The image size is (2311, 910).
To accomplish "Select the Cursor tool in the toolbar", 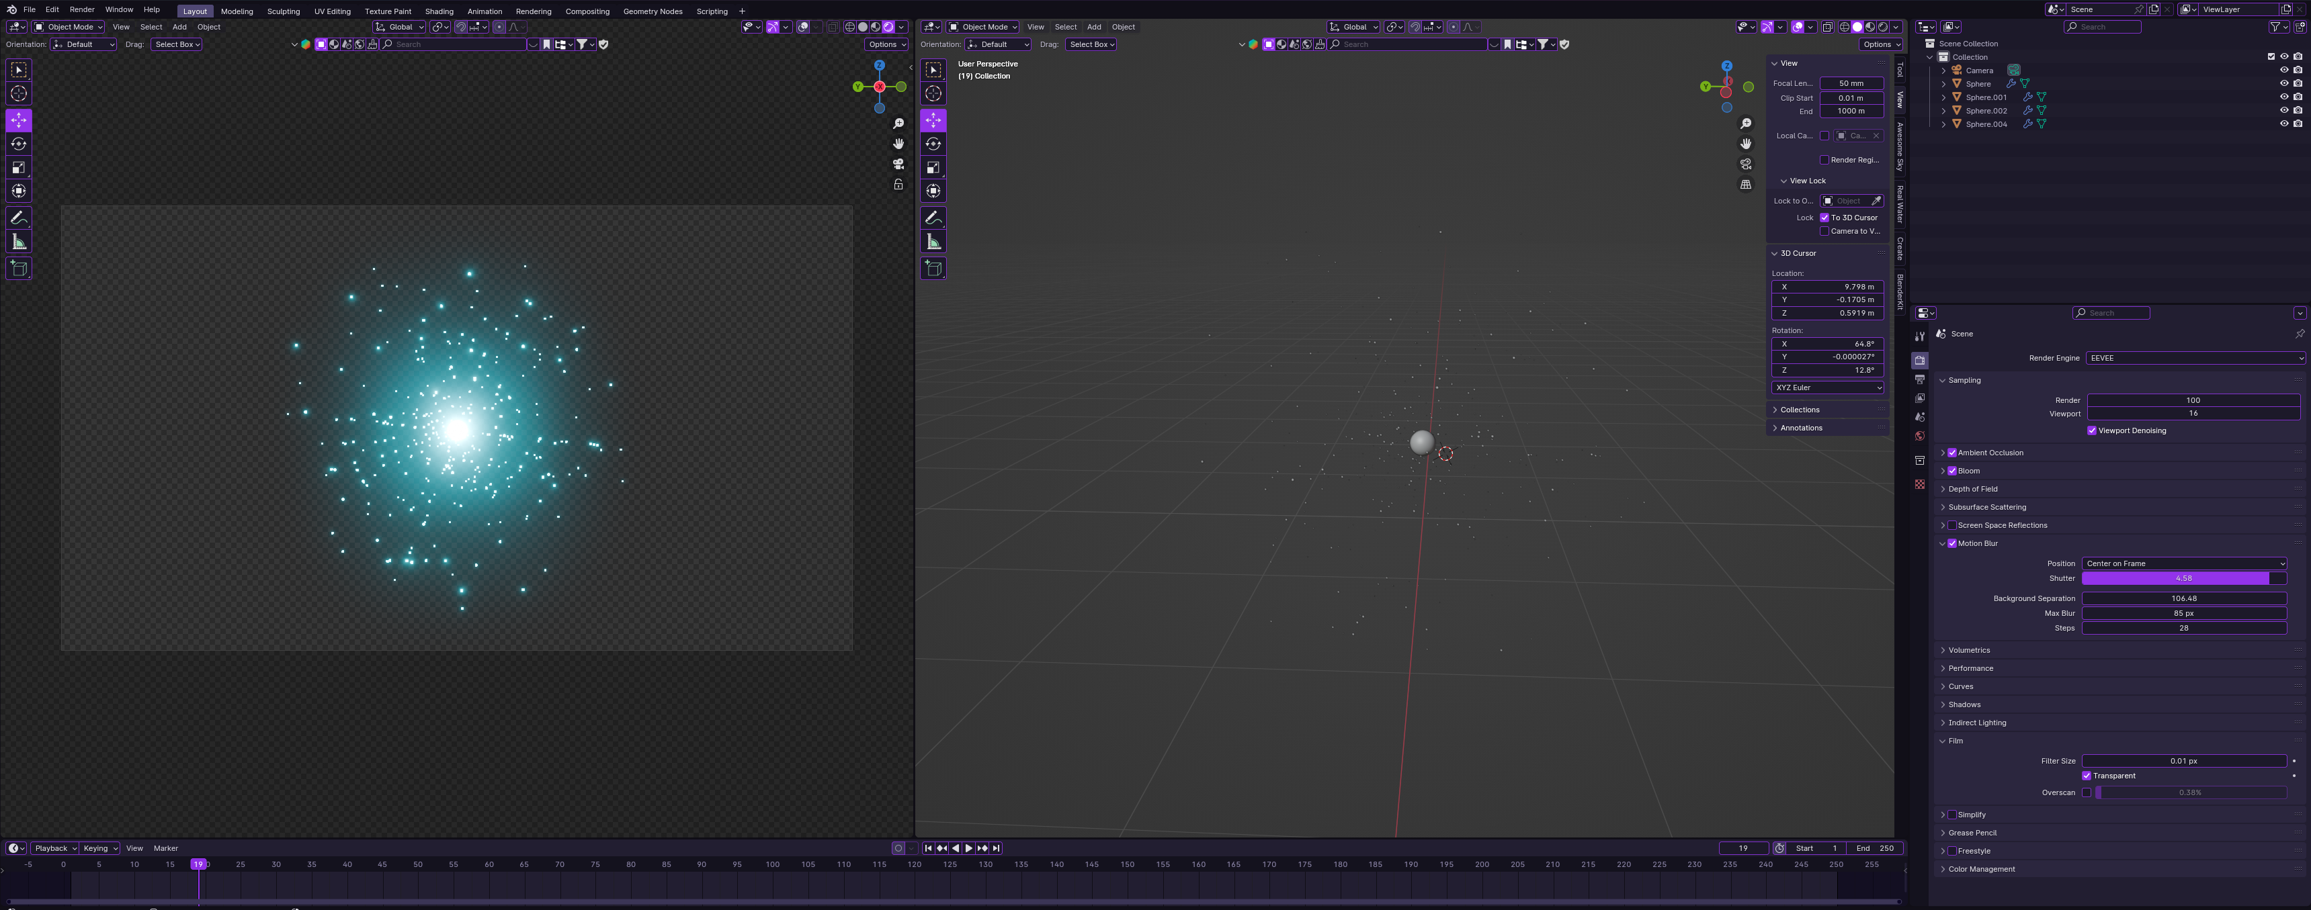I will 18,93.
